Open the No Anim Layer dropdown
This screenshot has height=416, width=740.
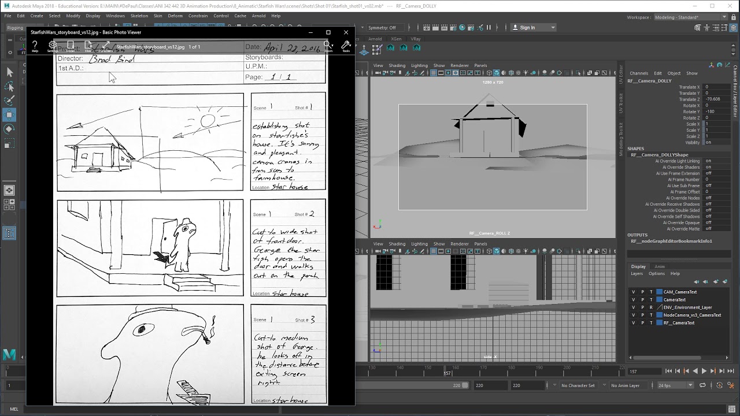pyautogui.click(x=628, y=385)
